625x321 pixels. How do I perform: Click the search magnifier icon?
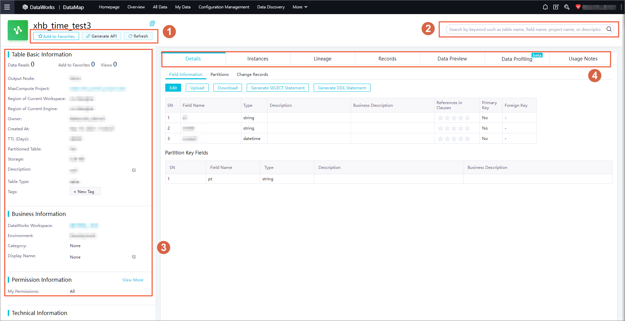[609, 29]
